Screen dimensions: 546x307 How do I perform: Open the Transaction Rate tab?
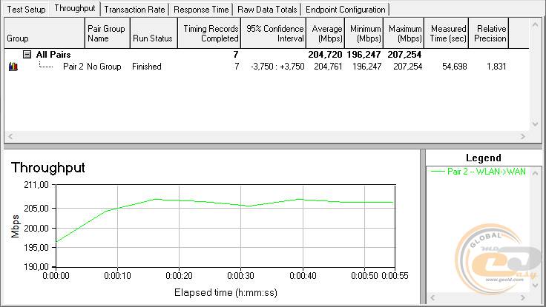136,10
